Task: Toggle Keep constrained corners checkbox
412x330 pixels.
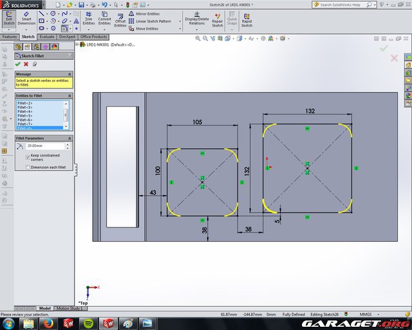Action: click(x=27, y=157)
